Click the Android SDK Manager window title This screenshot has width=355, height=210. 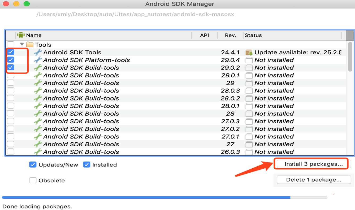(x=180, y=4)
